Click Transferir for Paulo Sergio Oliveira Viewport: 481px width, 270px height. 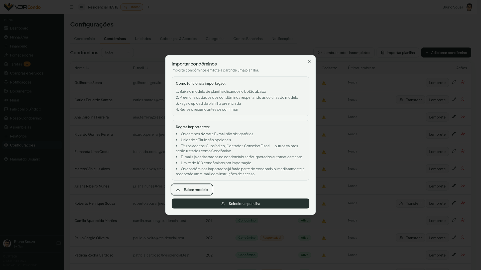point(410,238)
